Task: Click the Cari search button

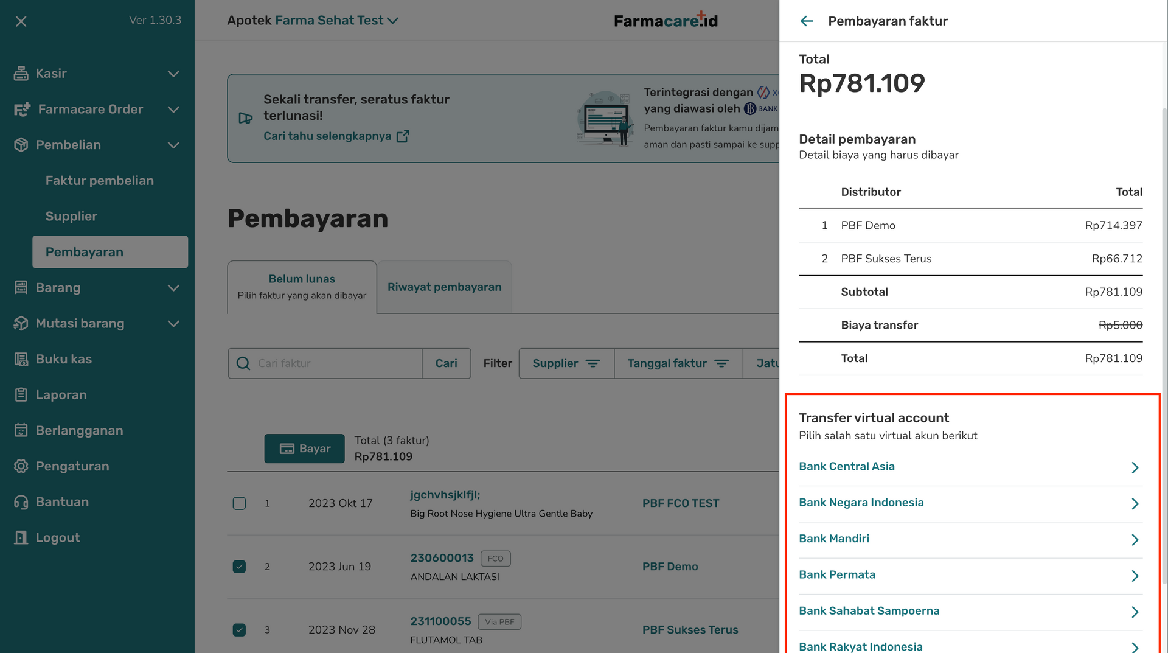Action: point(447,363)
